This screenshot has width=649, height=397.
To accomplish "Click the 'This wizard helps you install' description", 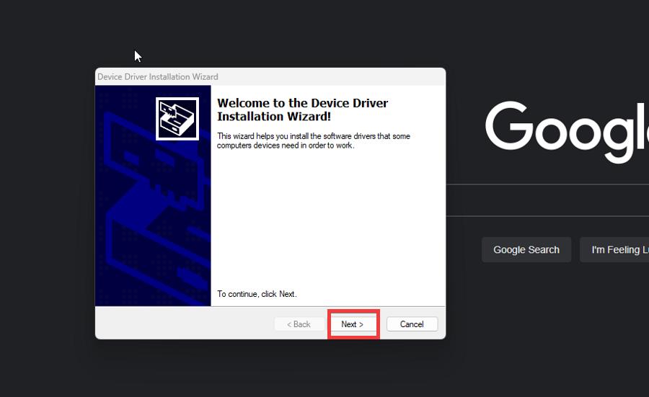I will 314,140.
